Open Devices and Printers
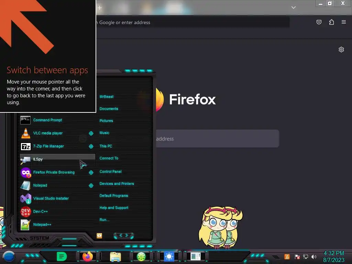Screen dimensions: 352x264 click(117, 184)
